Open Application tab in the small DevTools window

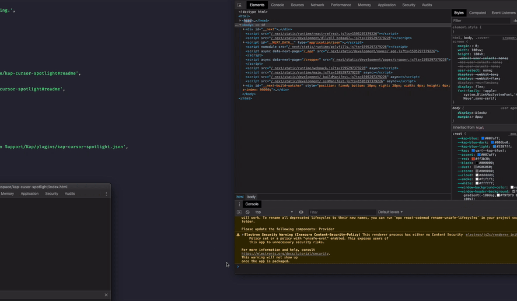(x=30, y=194)
